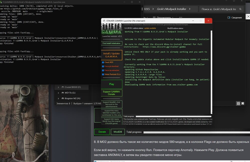Expand the Kingston M2 (H:) tree node
This screenshot has height=162, width=250.
58,99
